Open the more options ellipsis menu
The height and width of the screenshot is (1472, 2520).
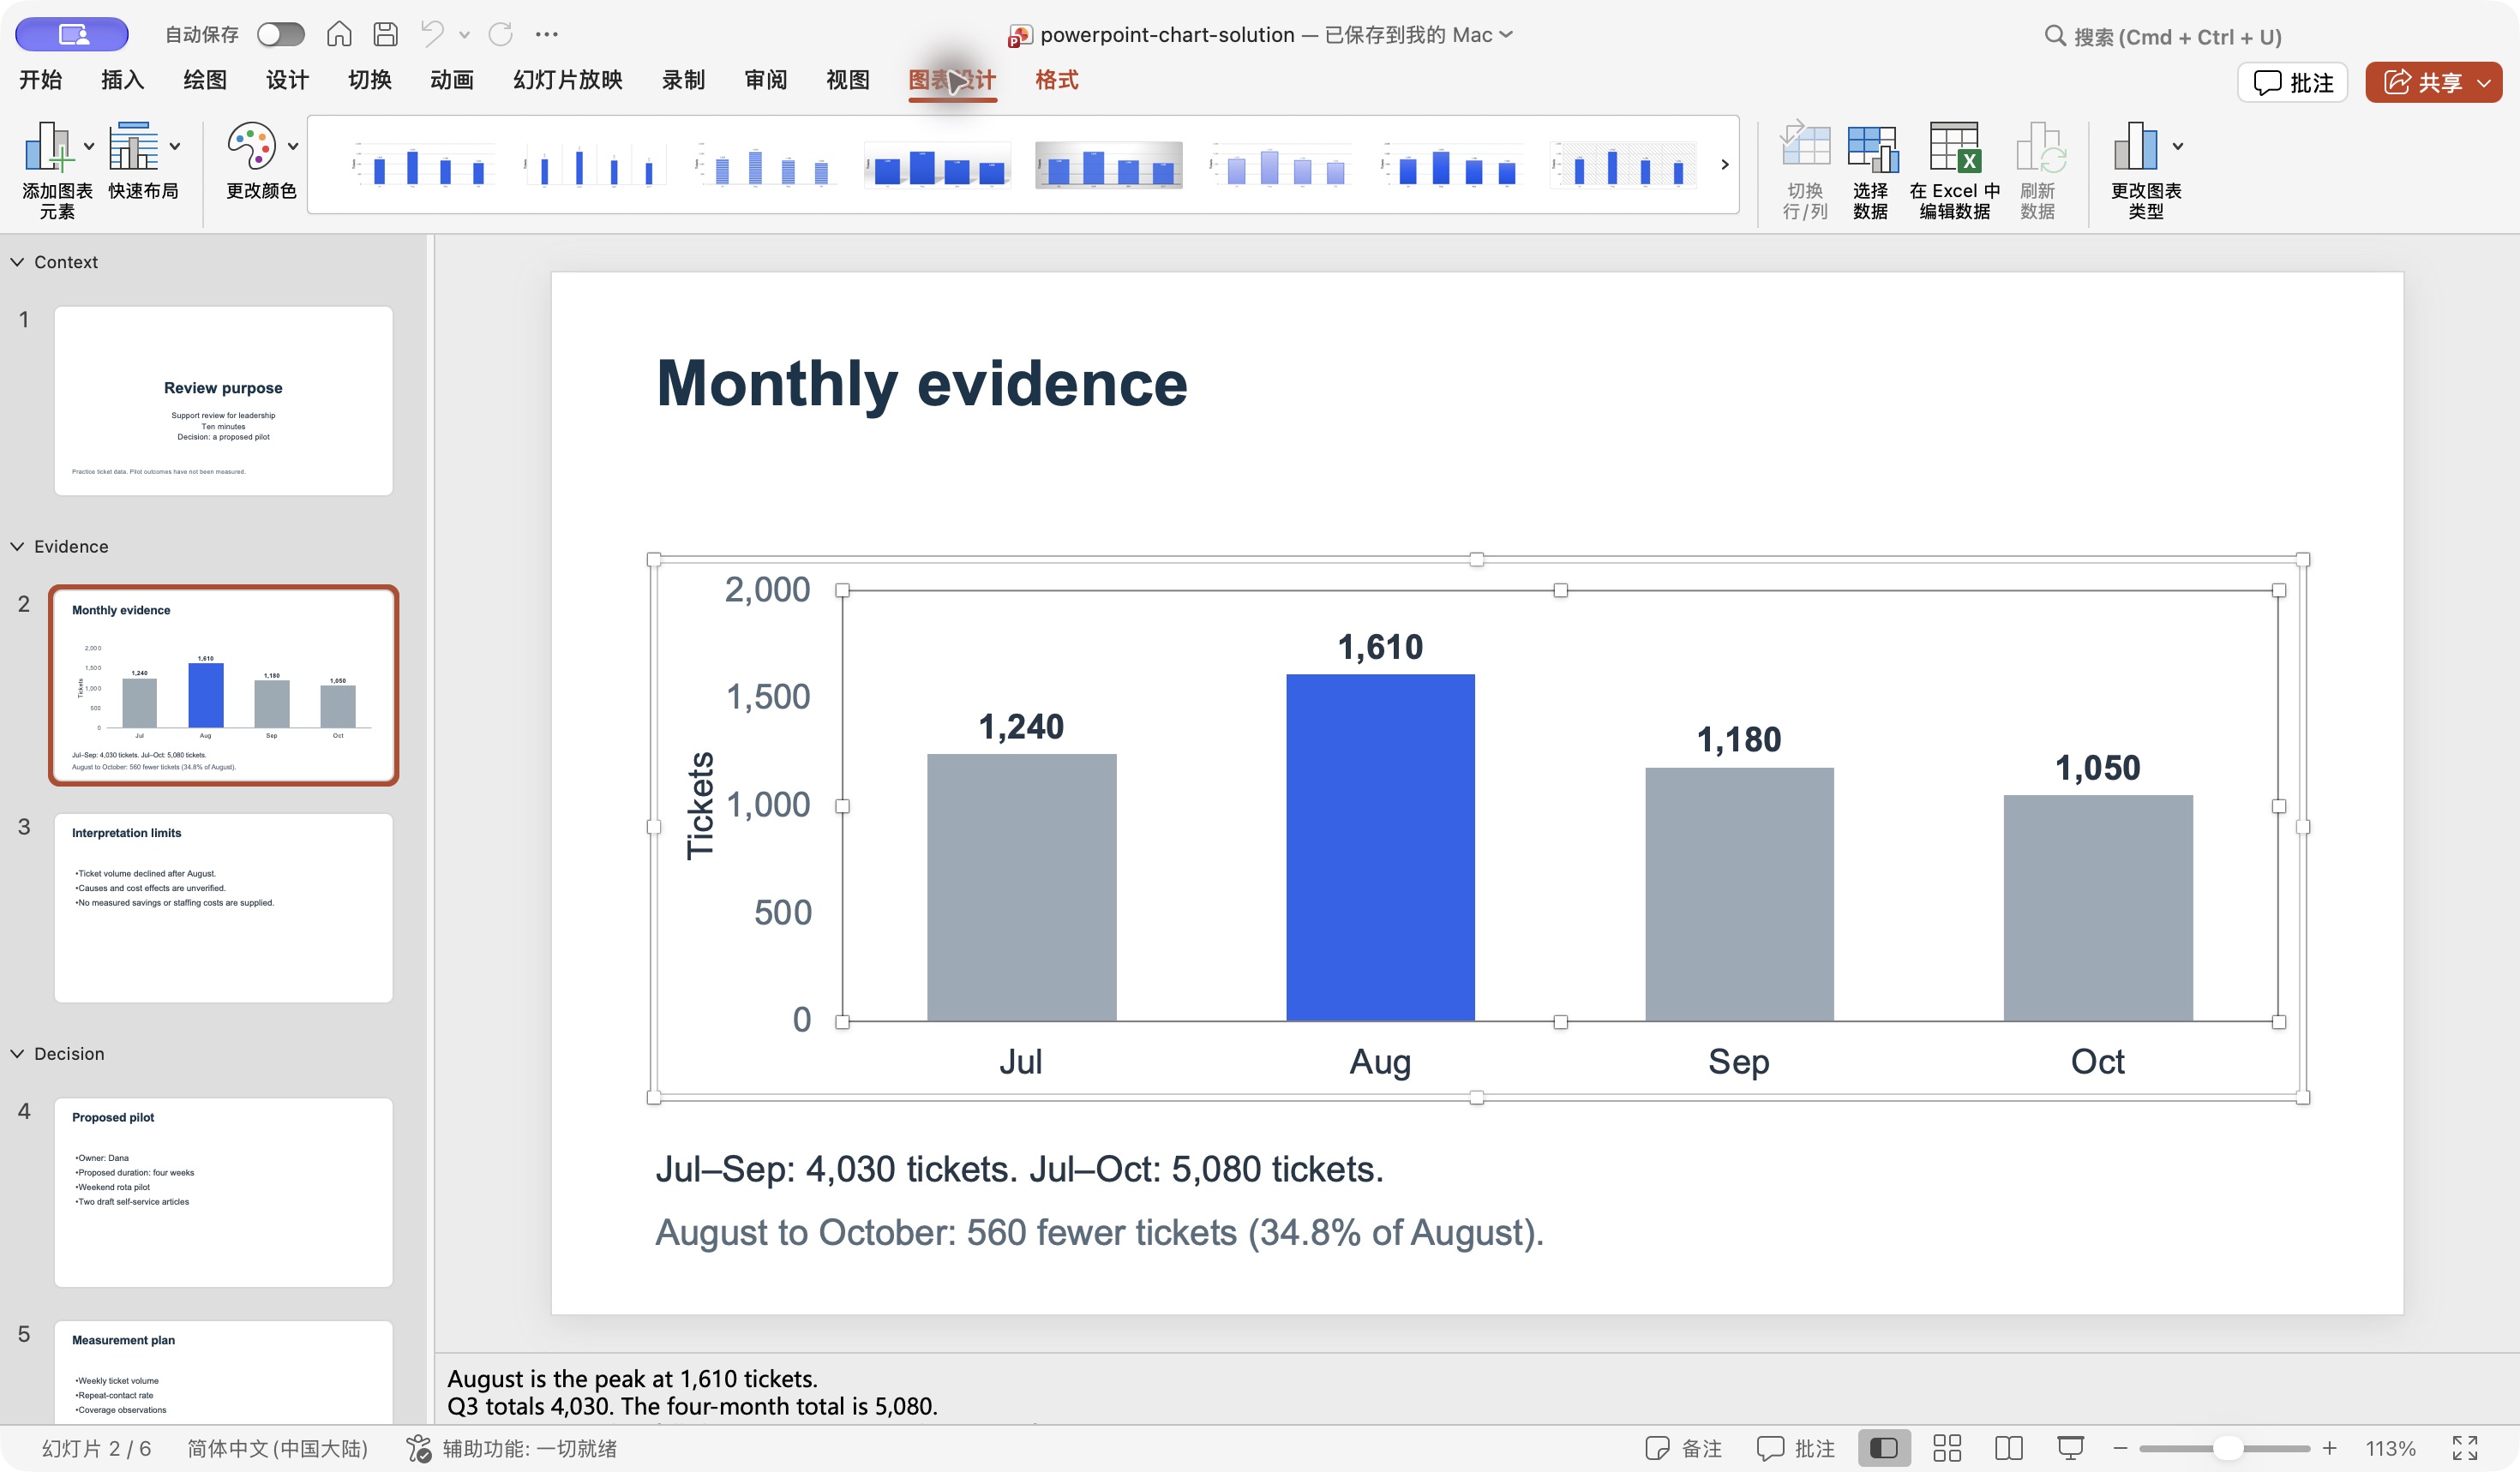pyautogui.click(x=546, y=35)
